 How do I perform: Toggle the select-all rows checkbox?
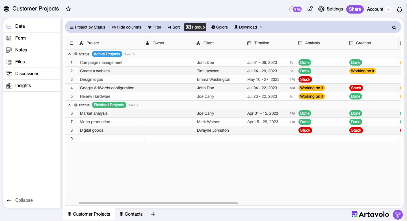point(72,43)
